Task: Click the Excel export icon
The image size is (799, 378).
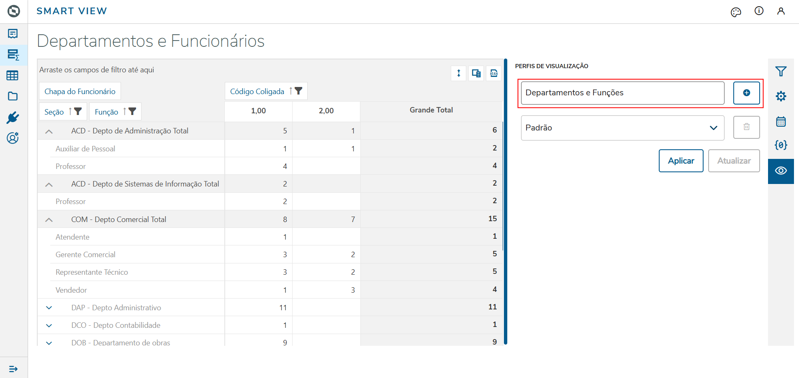Action: click(x=494, y=74)
